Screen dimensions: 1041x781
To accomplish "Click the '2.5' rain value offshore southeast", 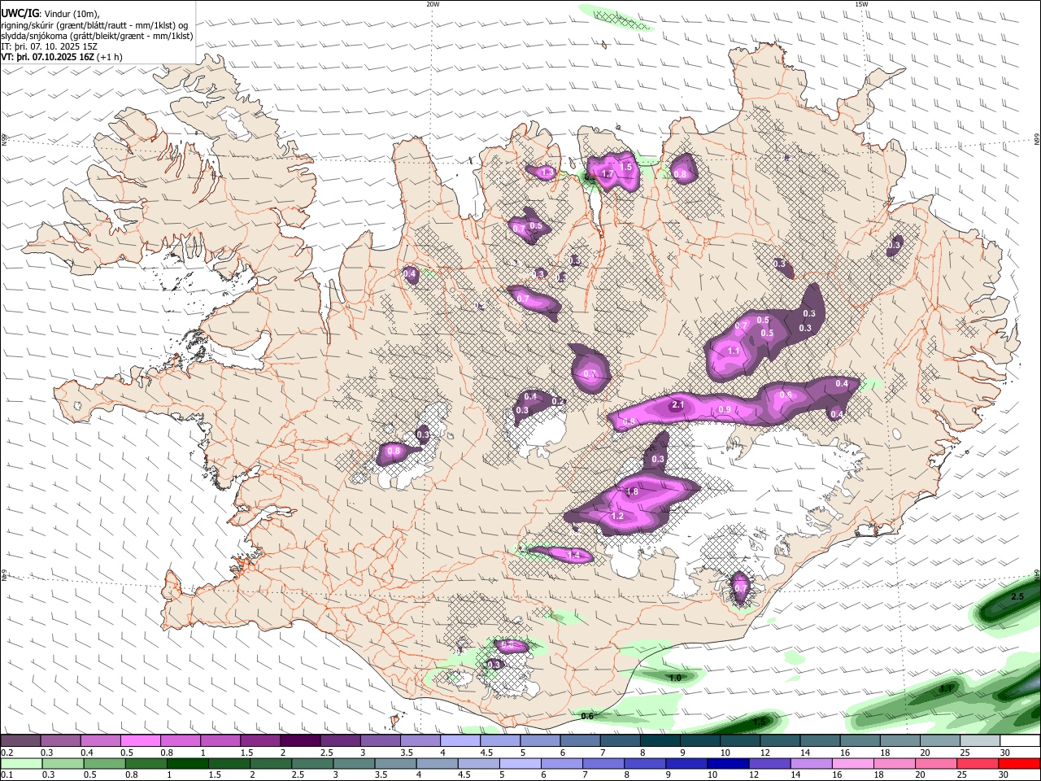I will 1017,596.
